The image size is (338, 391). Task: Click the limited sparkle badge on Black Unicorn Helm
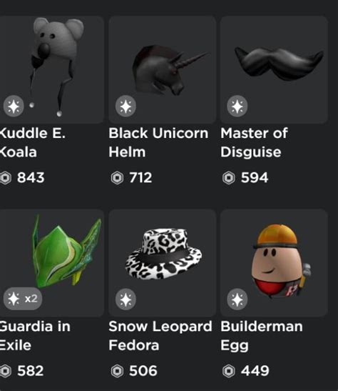click(x=126, y=107)
